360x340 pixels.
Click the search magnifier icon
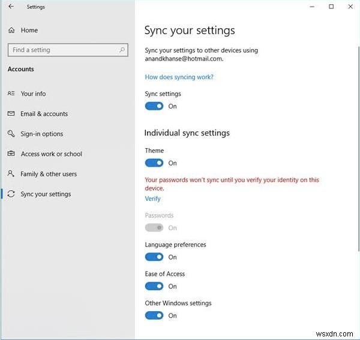(122, 50)
